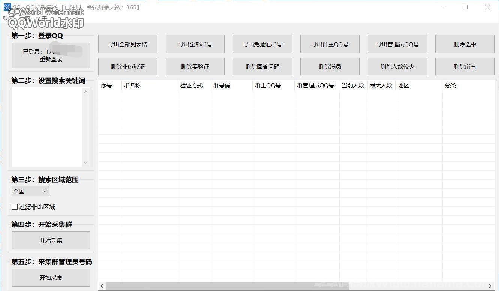Click 导出全部到表格 button

(128, 44)
